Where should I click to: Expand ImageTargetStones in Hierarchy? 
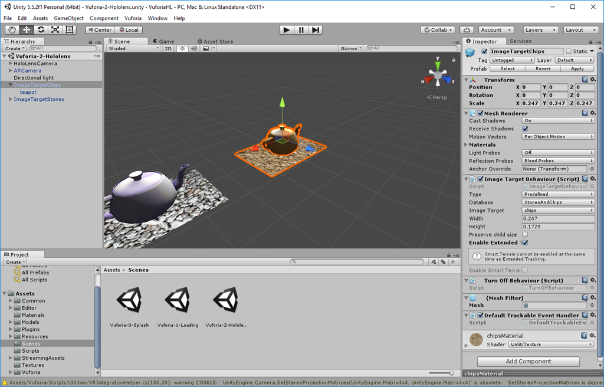coord(11,99)
